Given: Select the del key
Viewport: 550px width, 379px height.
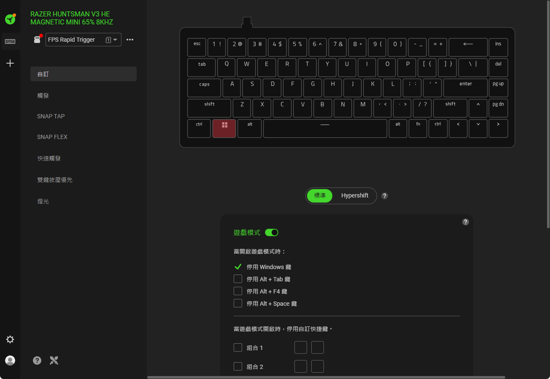Looking at the screenshot, I should [498, 68].
